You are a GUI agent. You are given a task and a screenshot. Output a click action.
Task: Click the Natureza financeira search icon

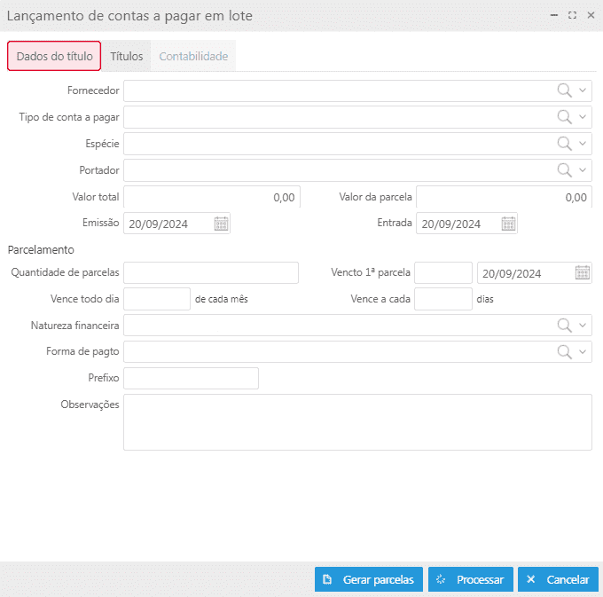[564, 326]
